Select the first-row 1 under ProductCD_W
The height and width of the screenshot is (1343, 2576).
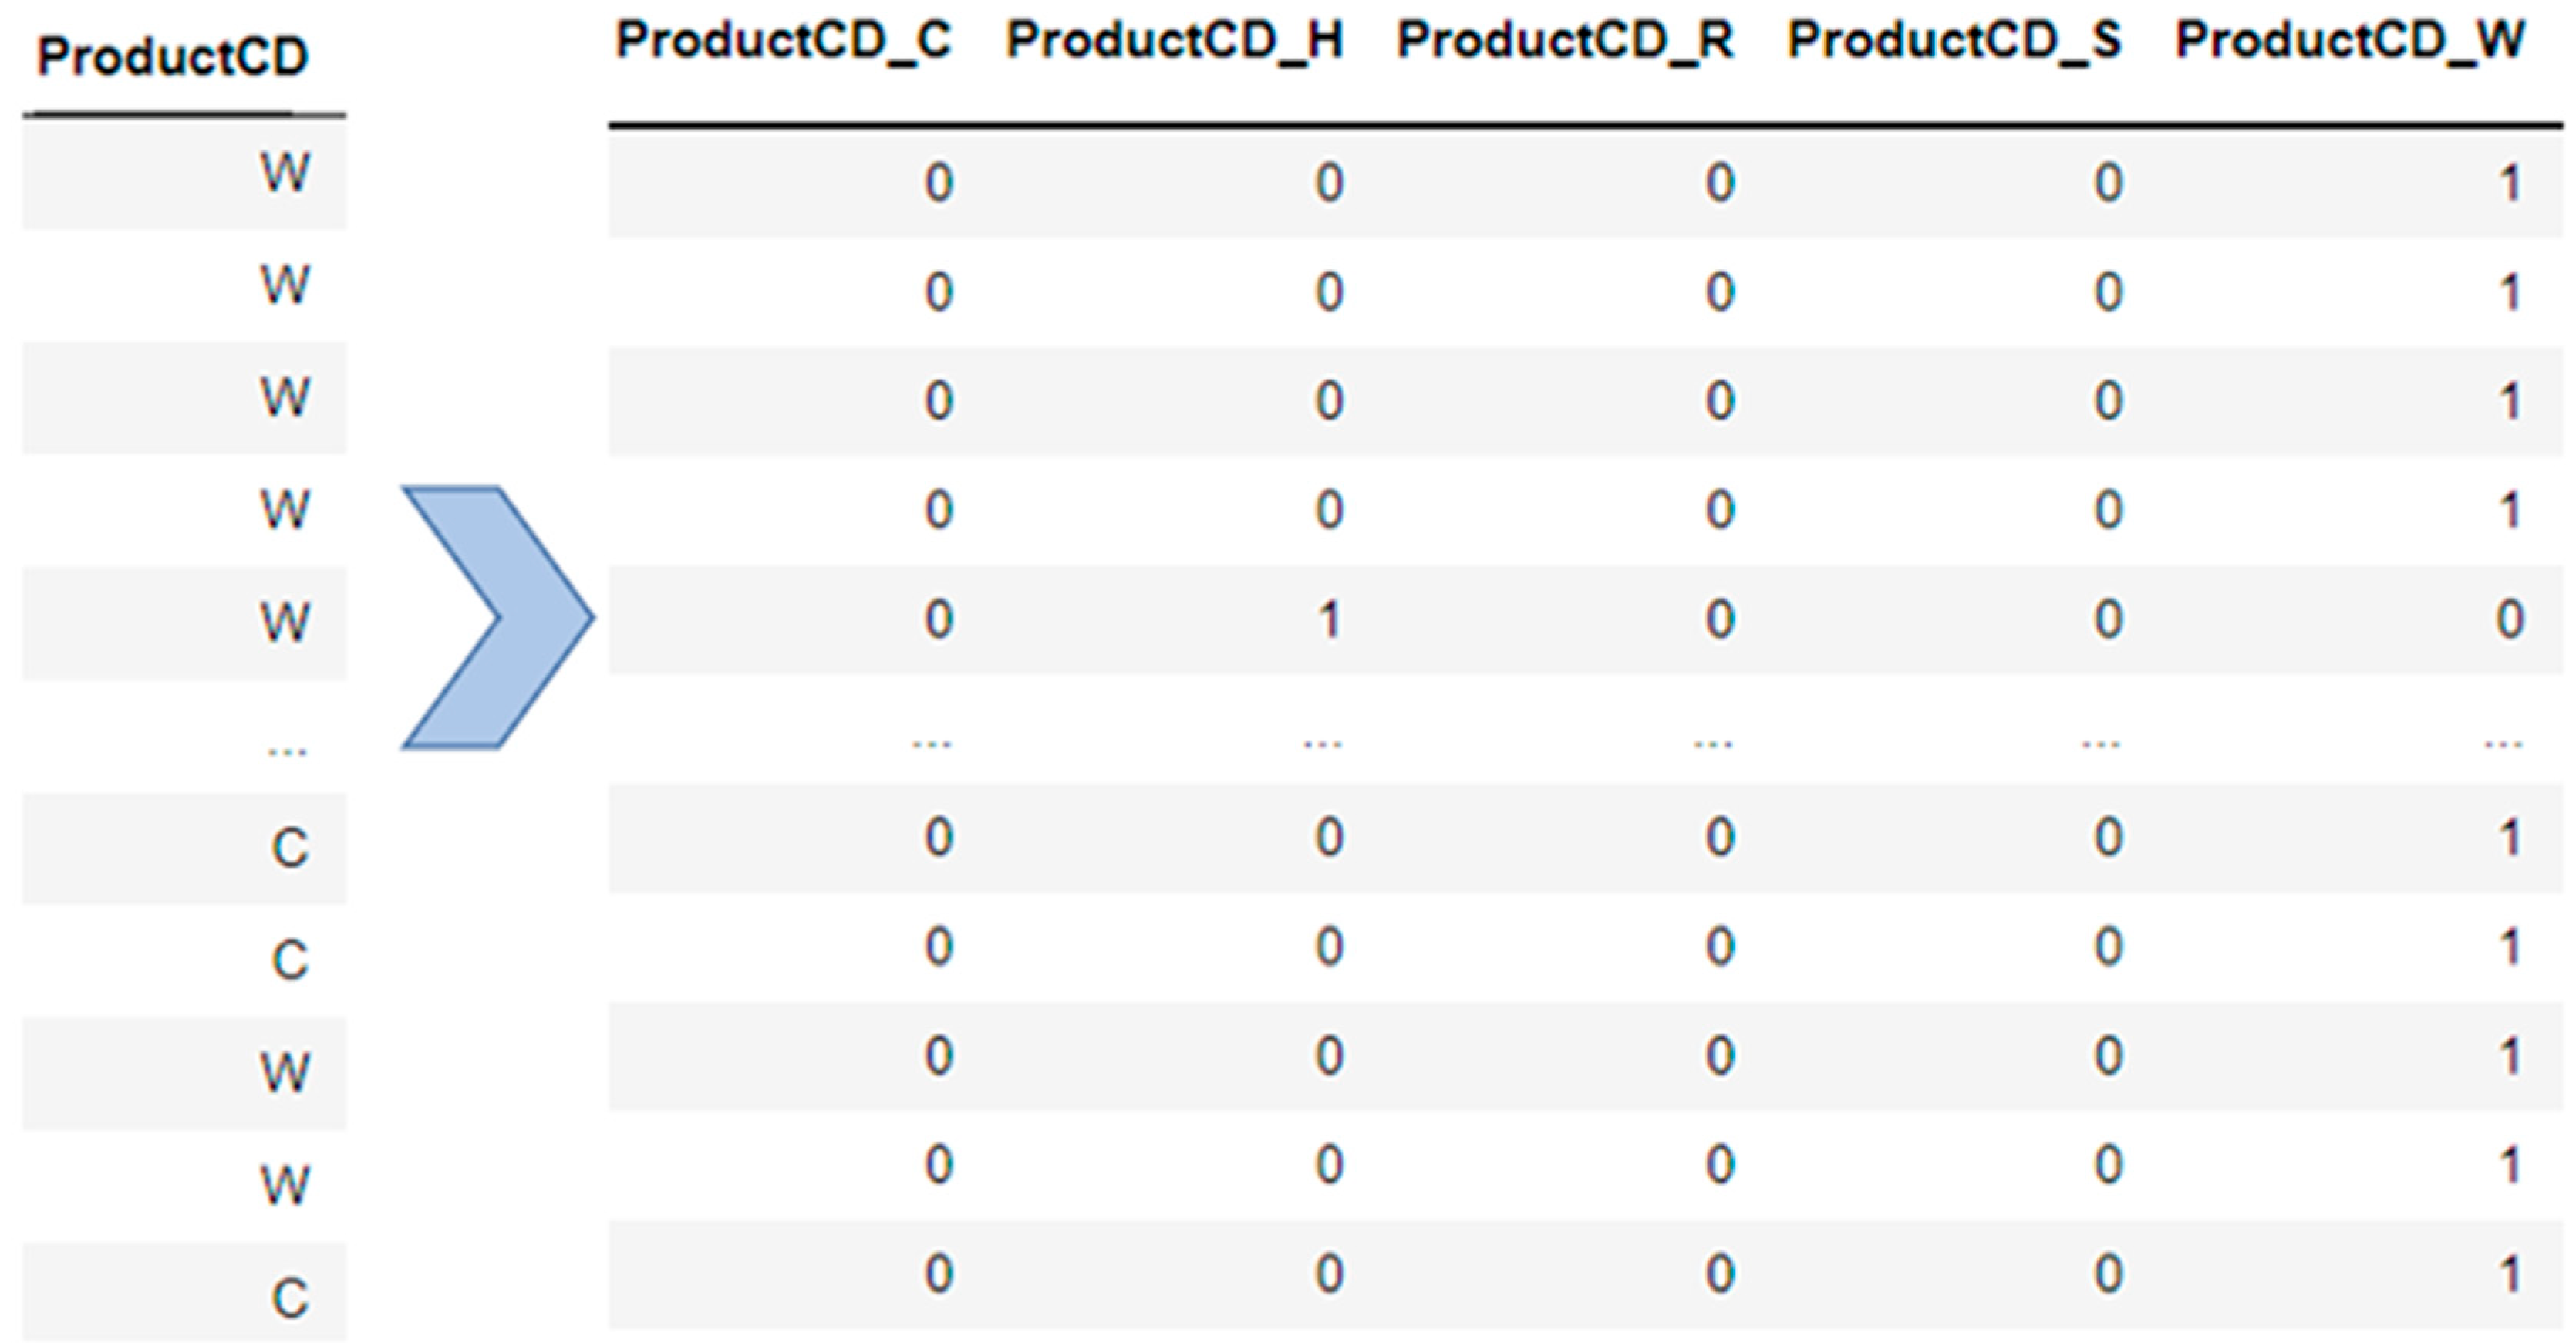click(2509, 184)
